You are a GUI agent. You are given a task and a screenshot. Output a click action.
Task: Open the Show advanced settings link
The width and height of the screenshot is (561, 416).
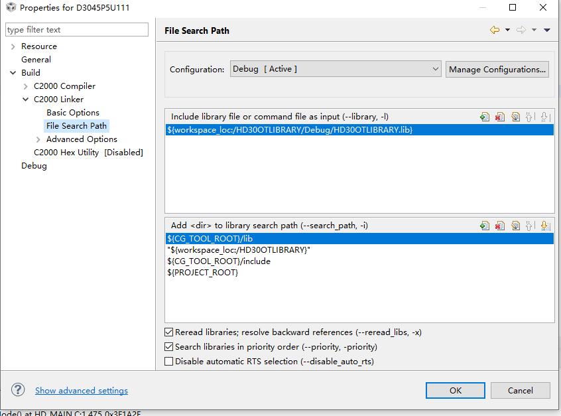point(82,391)
